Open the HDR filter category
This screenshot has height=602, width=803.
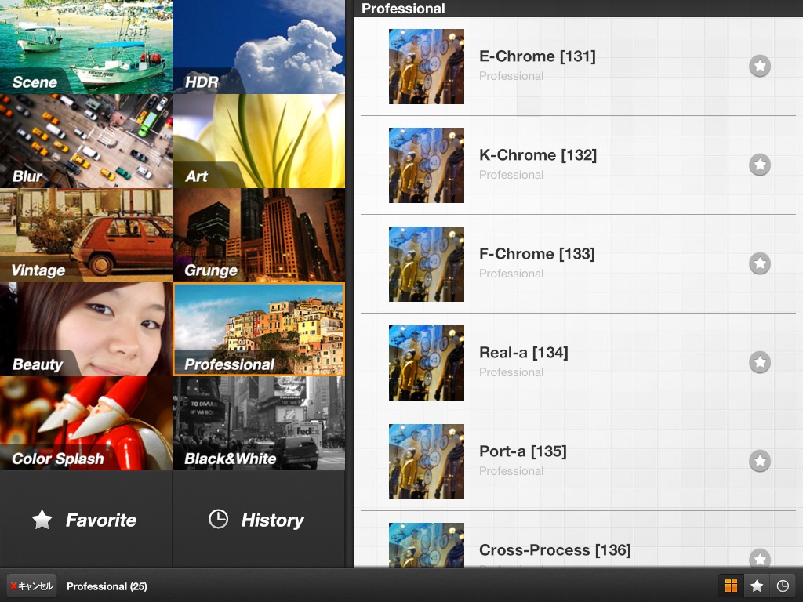259,46
